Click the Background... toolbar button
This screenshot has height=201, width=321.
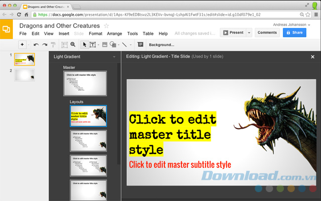(x=161, y=45)
